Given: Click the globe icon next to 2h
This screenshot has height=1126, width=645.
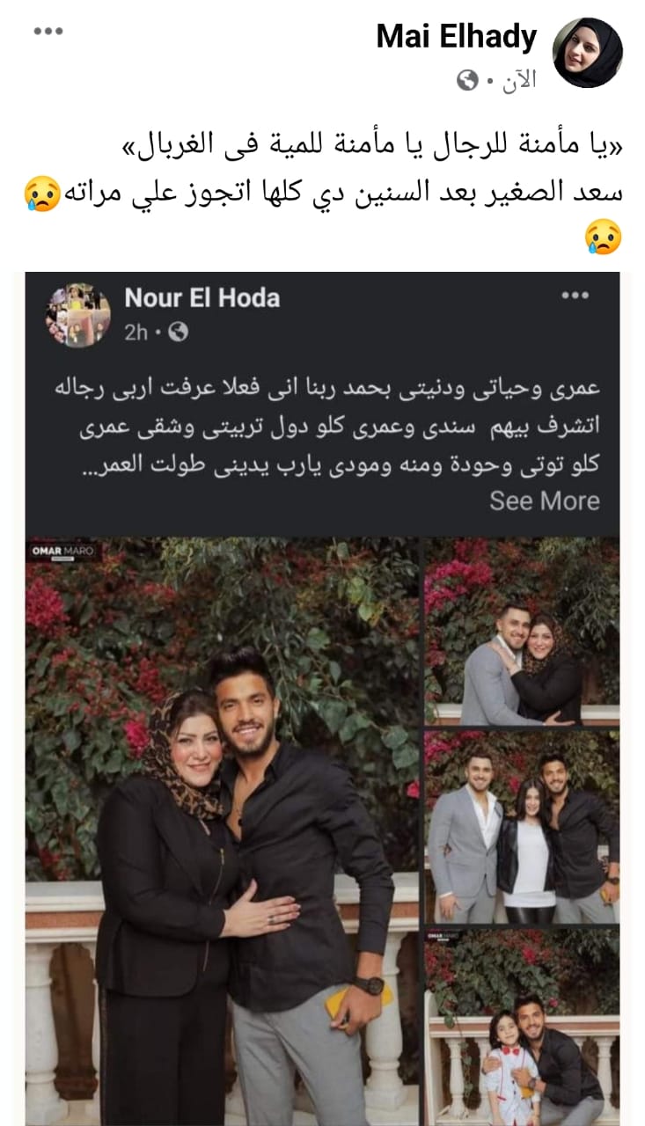Looking at the screenshot, I should [x=178, y=333].
